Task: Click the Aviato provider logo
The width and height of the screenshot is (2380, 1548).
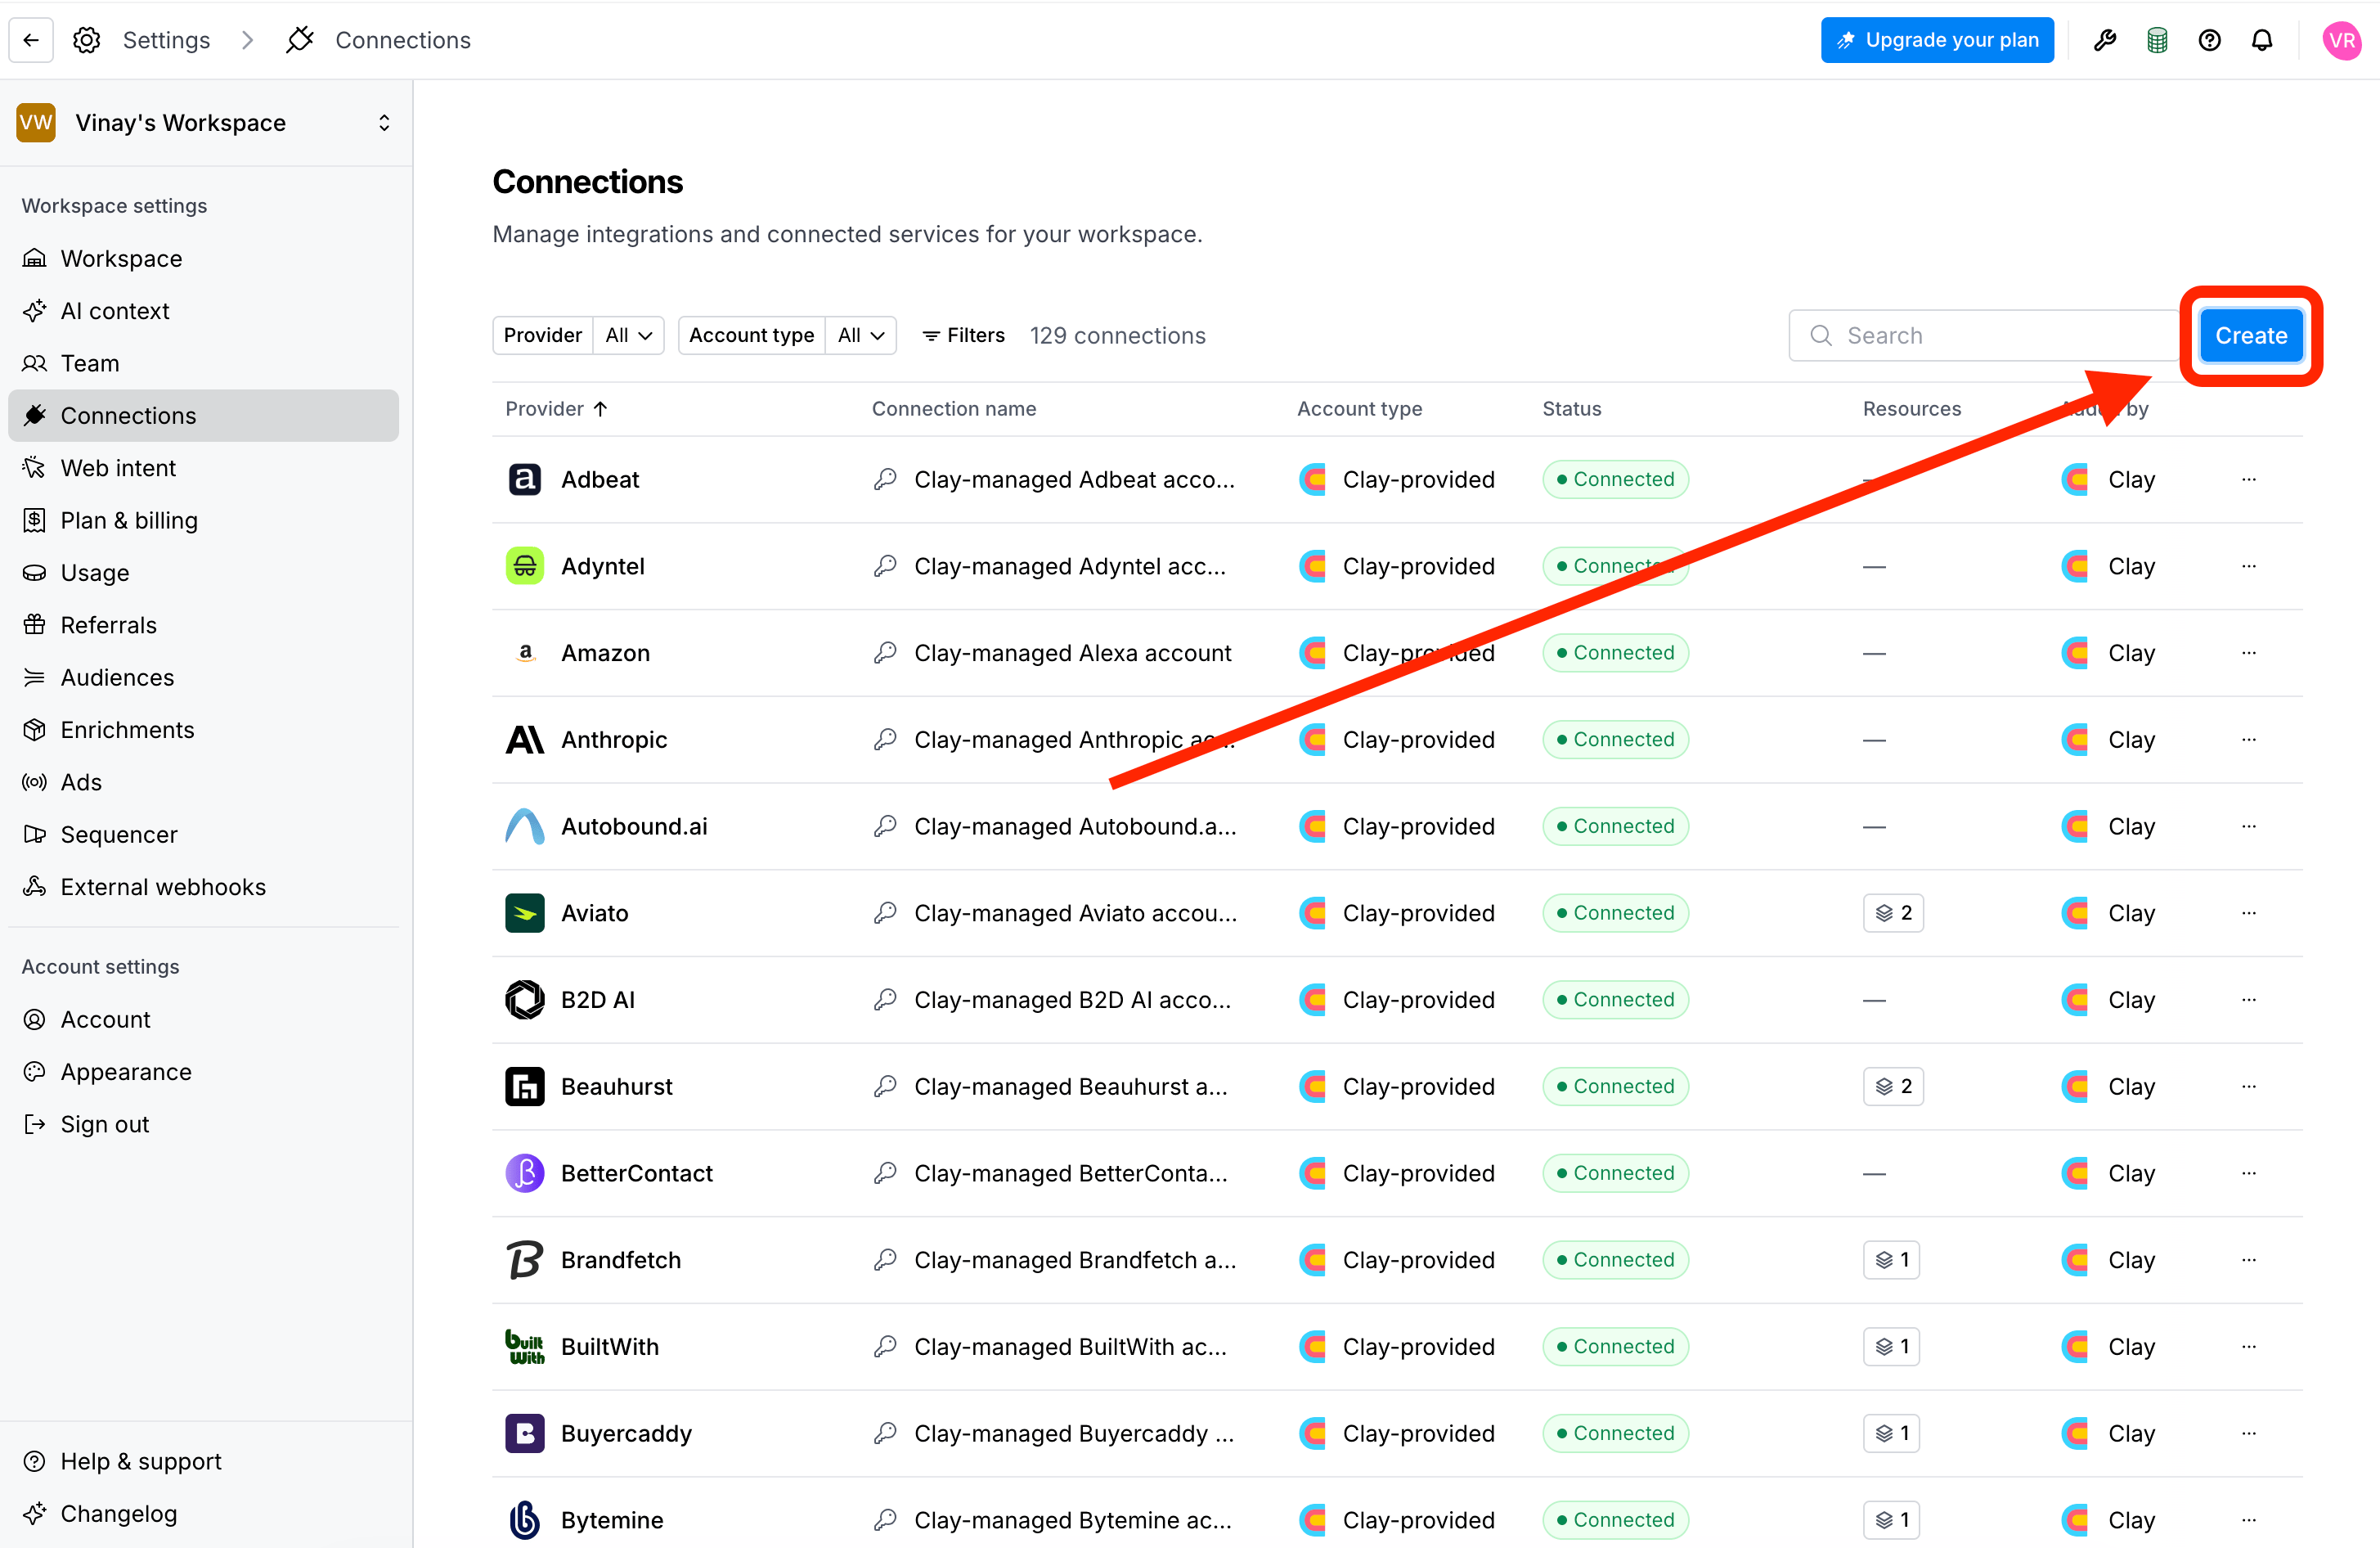Action: tap(525, 912)
